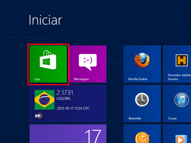Open the orange target app tile
The image size is (191, 143).
[142, 134]
